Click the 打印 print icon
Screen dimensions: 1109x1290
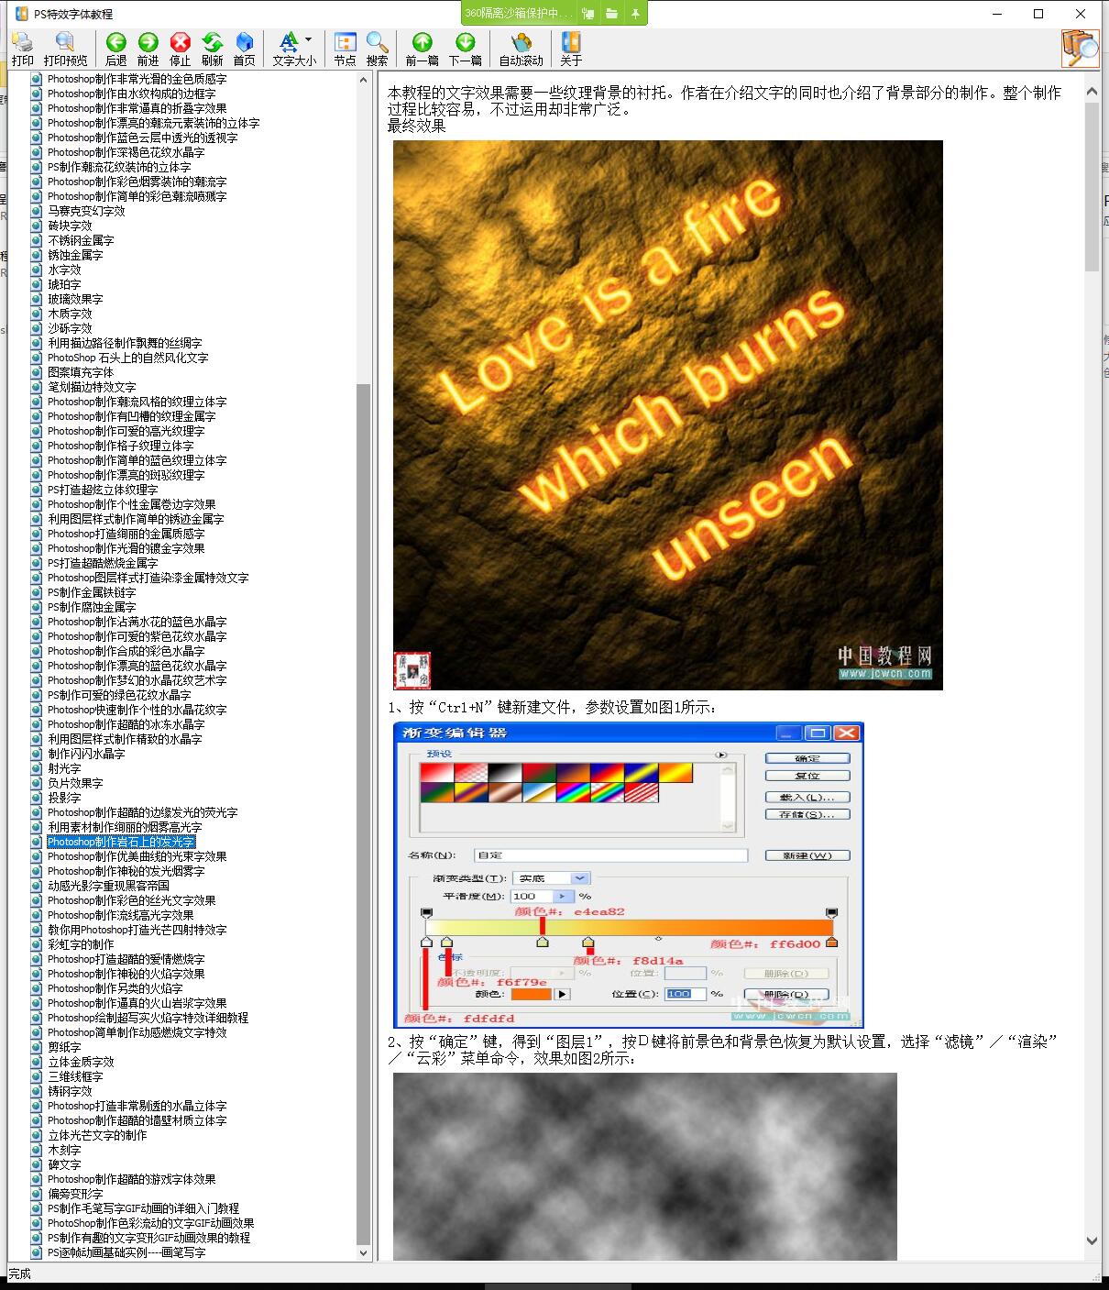(23, 49)
